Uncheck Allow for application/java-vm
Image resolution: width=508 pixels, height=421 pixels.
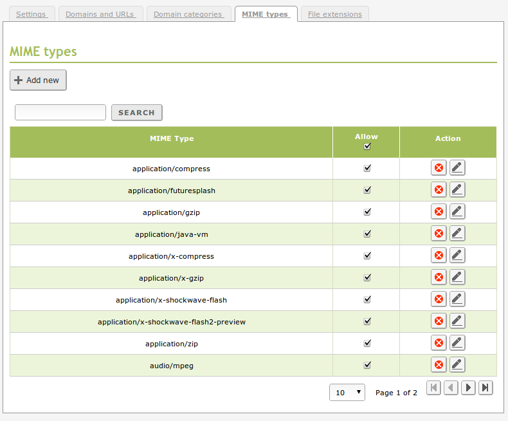(x=367, y=234)
